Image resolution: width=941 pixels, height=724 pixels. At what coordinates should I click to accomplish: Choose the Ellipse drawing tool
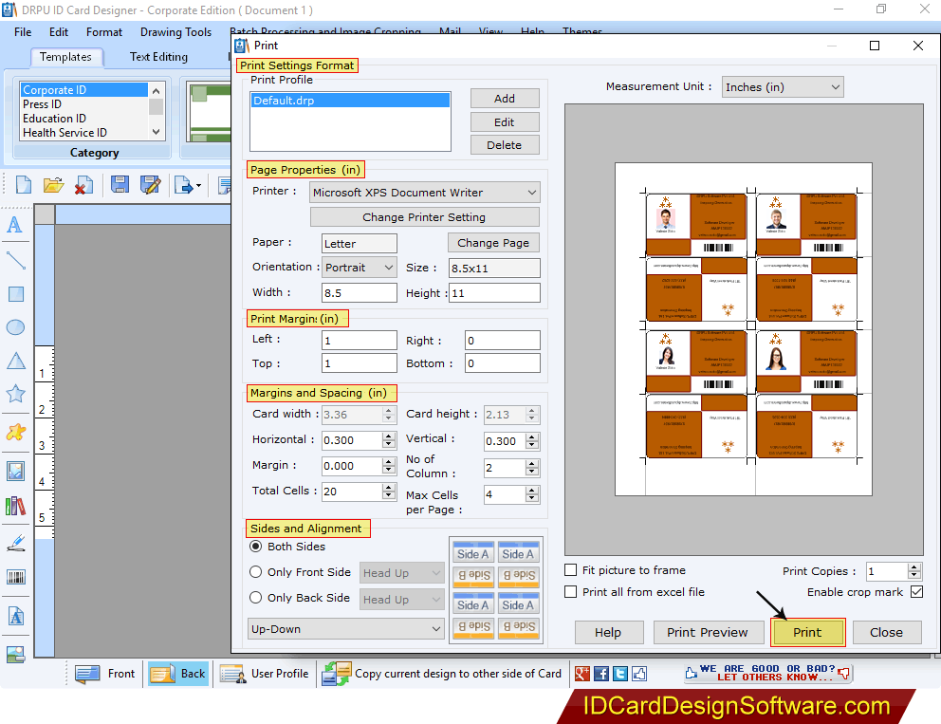click(x=15, y=326)
